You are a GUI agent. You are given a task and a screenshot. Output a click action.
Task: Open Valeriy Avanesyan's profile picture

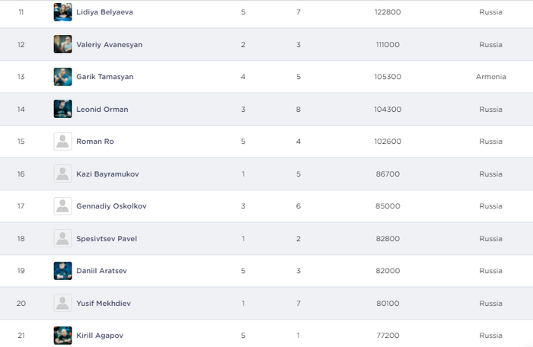click(x=62, y=44)
